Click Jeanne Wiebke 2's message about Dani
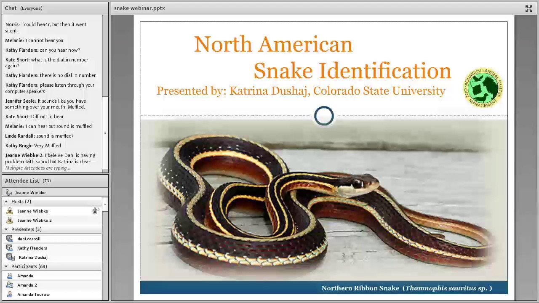The image size is (539, 303). 50,158
